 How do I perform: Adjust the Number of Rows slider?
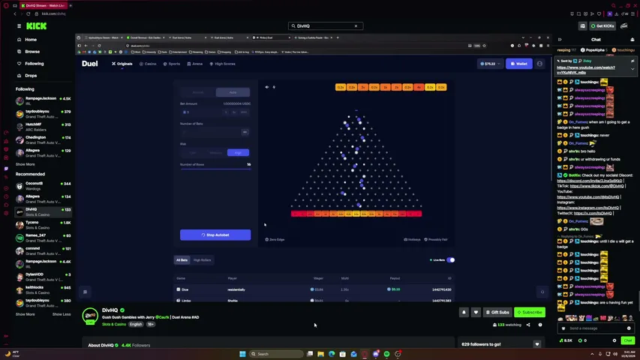[x=215, y=169]
